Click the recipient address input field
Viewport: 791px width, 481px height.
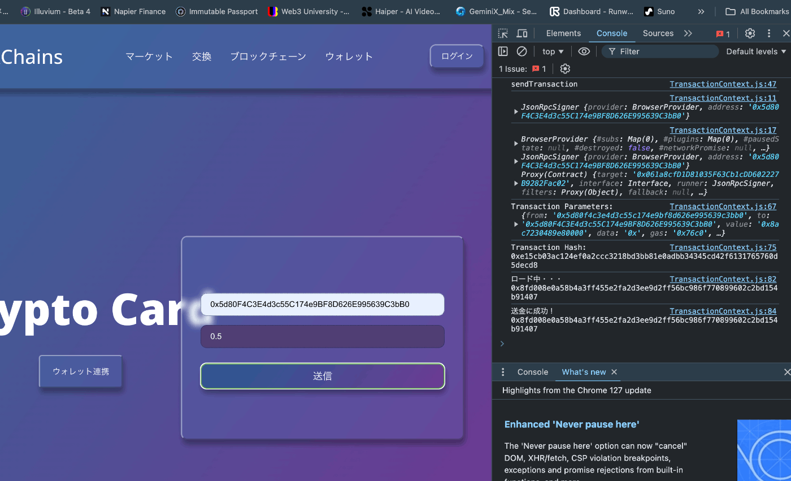(x=322, y=304)
